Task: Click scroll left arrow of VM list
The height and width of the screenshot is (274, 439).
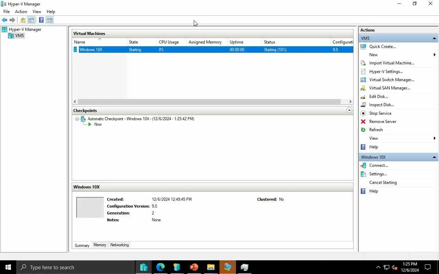Action: [x=75, y=101]
